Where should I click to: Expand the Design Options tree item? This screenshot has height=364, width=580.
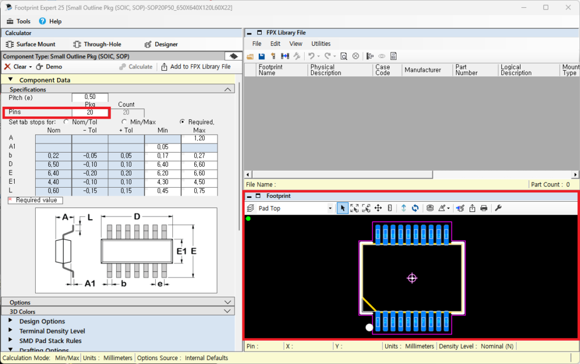click(11, 321)
